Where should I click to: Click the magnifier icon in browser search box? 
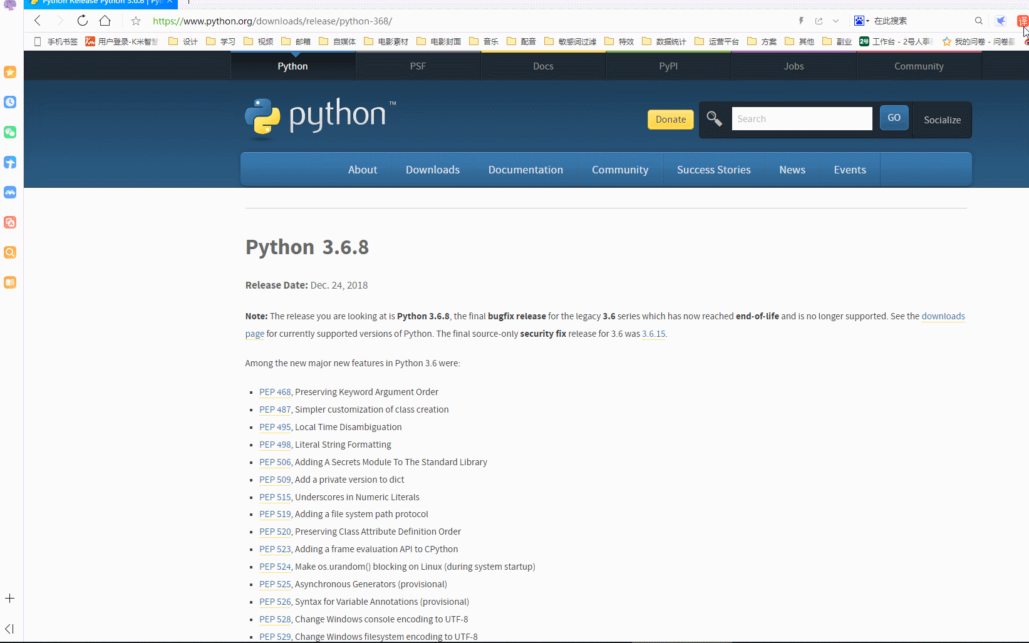coord(978,21)
